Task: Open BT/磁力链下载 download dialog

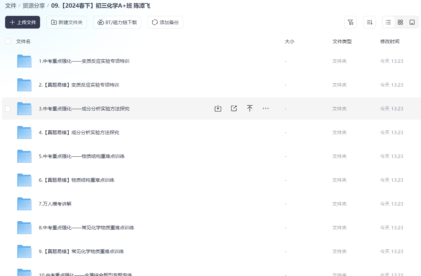Action: pyautogui.click(x=117, y=22)
